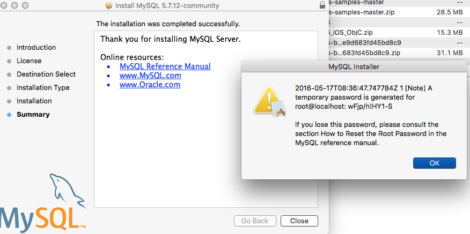
Task: Open the MySQL Reference Manual link
Action: pos(165,66)
